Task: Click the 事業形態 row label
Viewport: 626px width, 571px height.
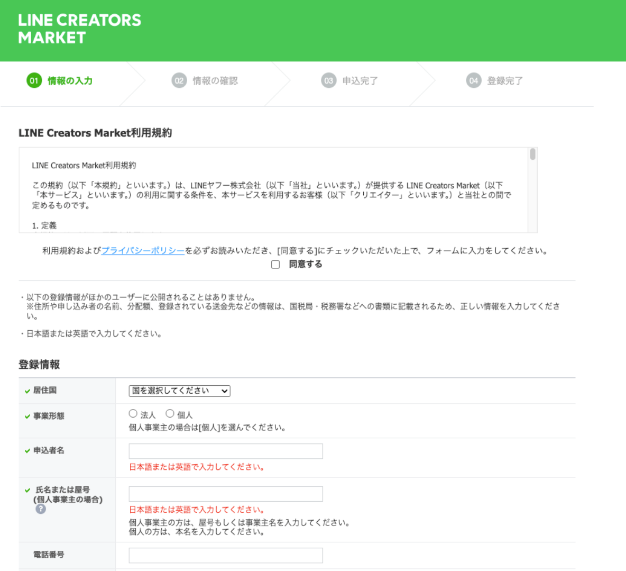Action: (49, 416)
